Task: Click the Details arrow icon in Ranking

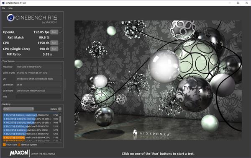Action: [x=60, y=109]
